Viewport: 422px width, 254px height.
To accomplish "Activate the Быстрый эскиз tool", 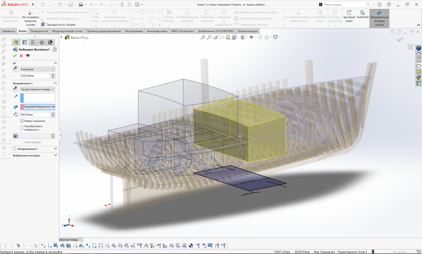I will 349,17.
